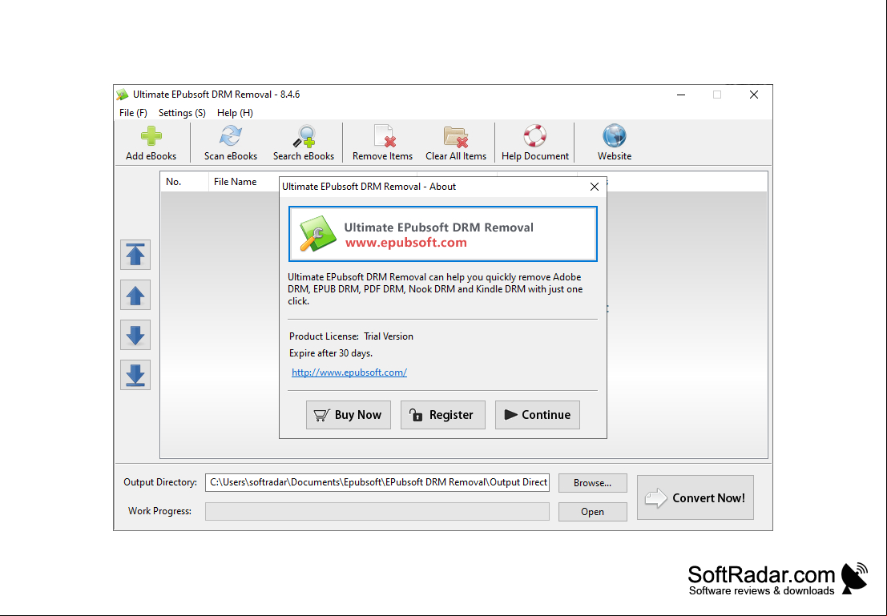This screenshot has height=616, width=887.
Task: Click the Work Progress bar
Action: tap(377, 511)
